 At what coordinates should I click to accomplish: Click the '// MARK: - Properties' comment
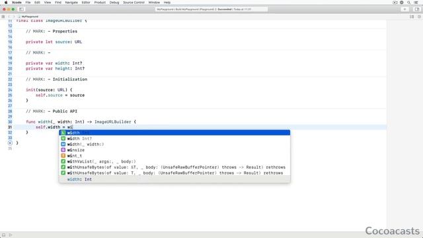pos(52,31)
